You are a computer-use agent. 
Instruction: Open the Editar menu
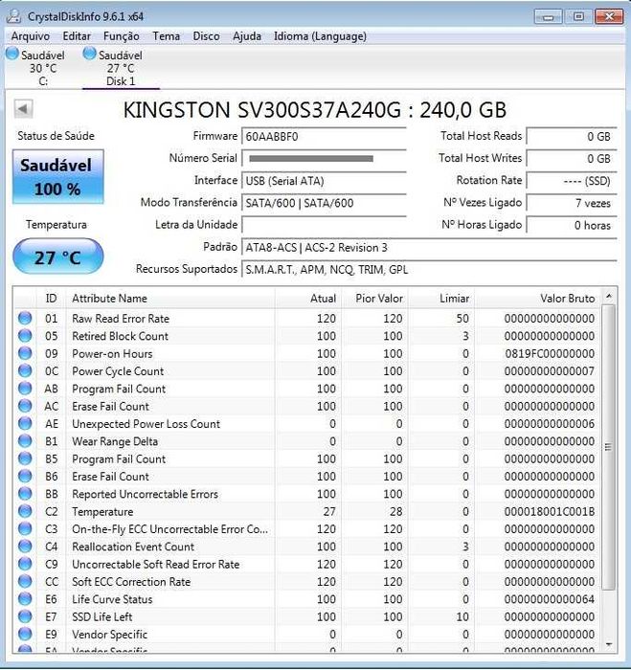pos(77,36)
